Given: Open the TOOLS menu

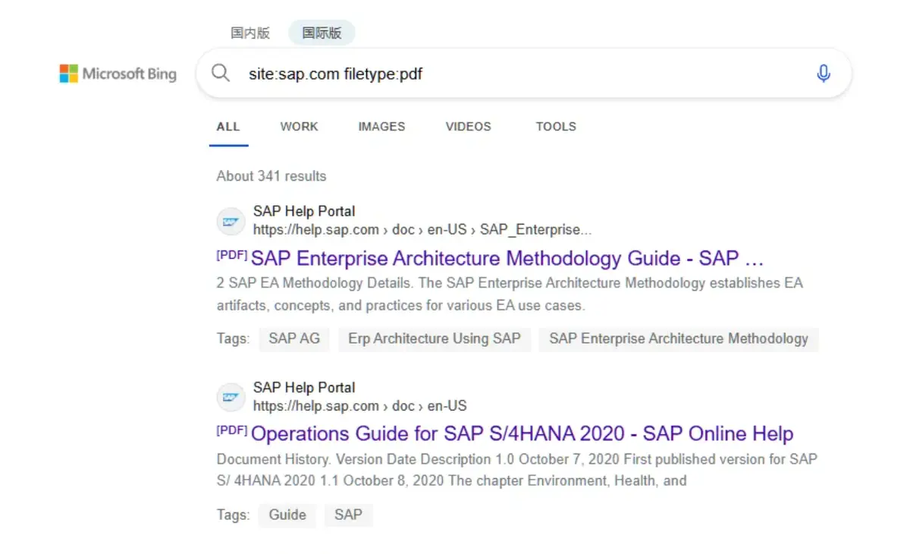Looking at the screenshot, I should click(x=556, y=127).
